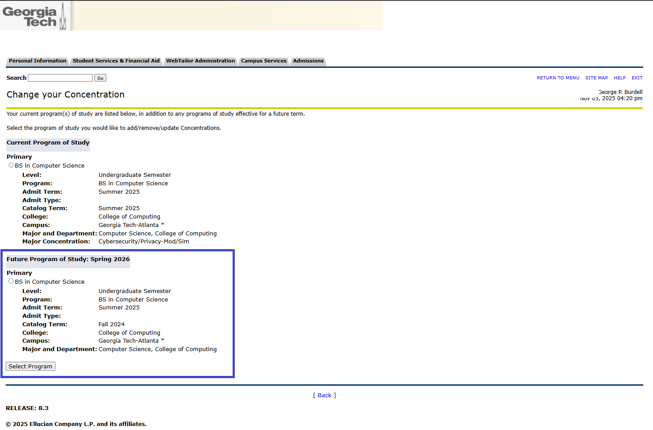Focus the Search text field

click(60, 78)
